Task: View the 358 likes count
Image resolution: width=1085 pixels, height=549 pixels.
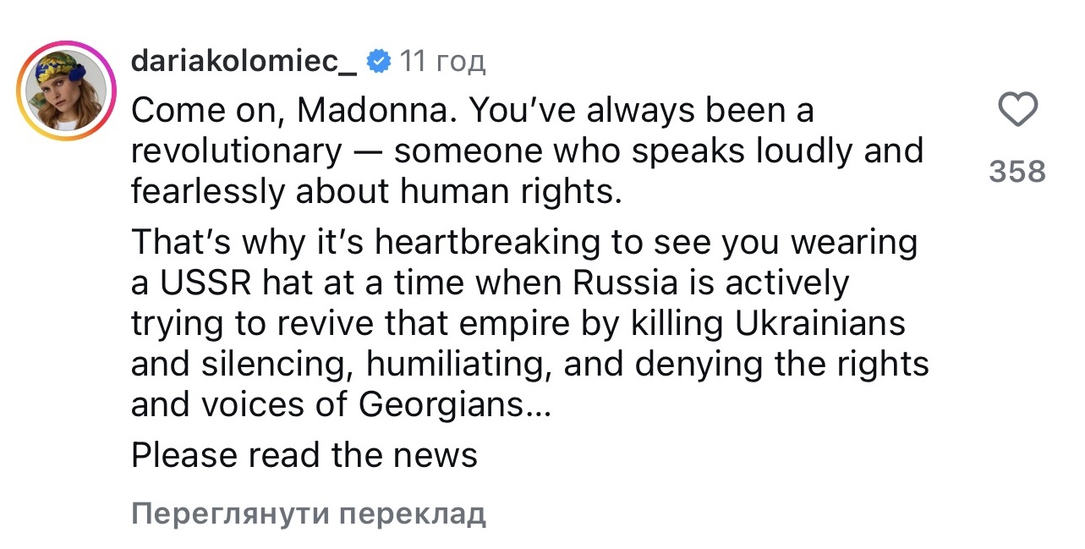Action: pos(1017,172)
